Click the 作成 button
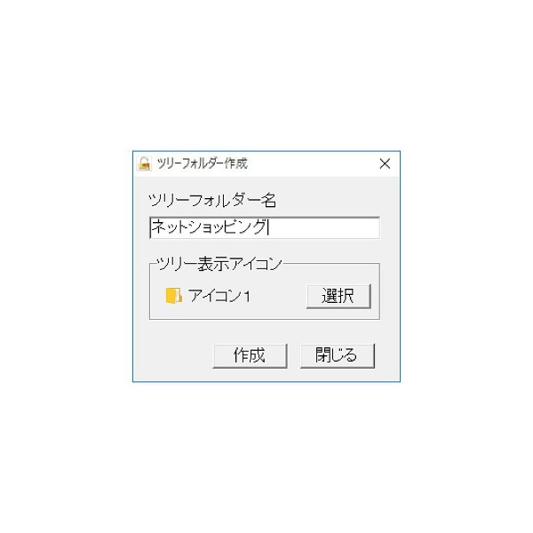 pos(250,355)
